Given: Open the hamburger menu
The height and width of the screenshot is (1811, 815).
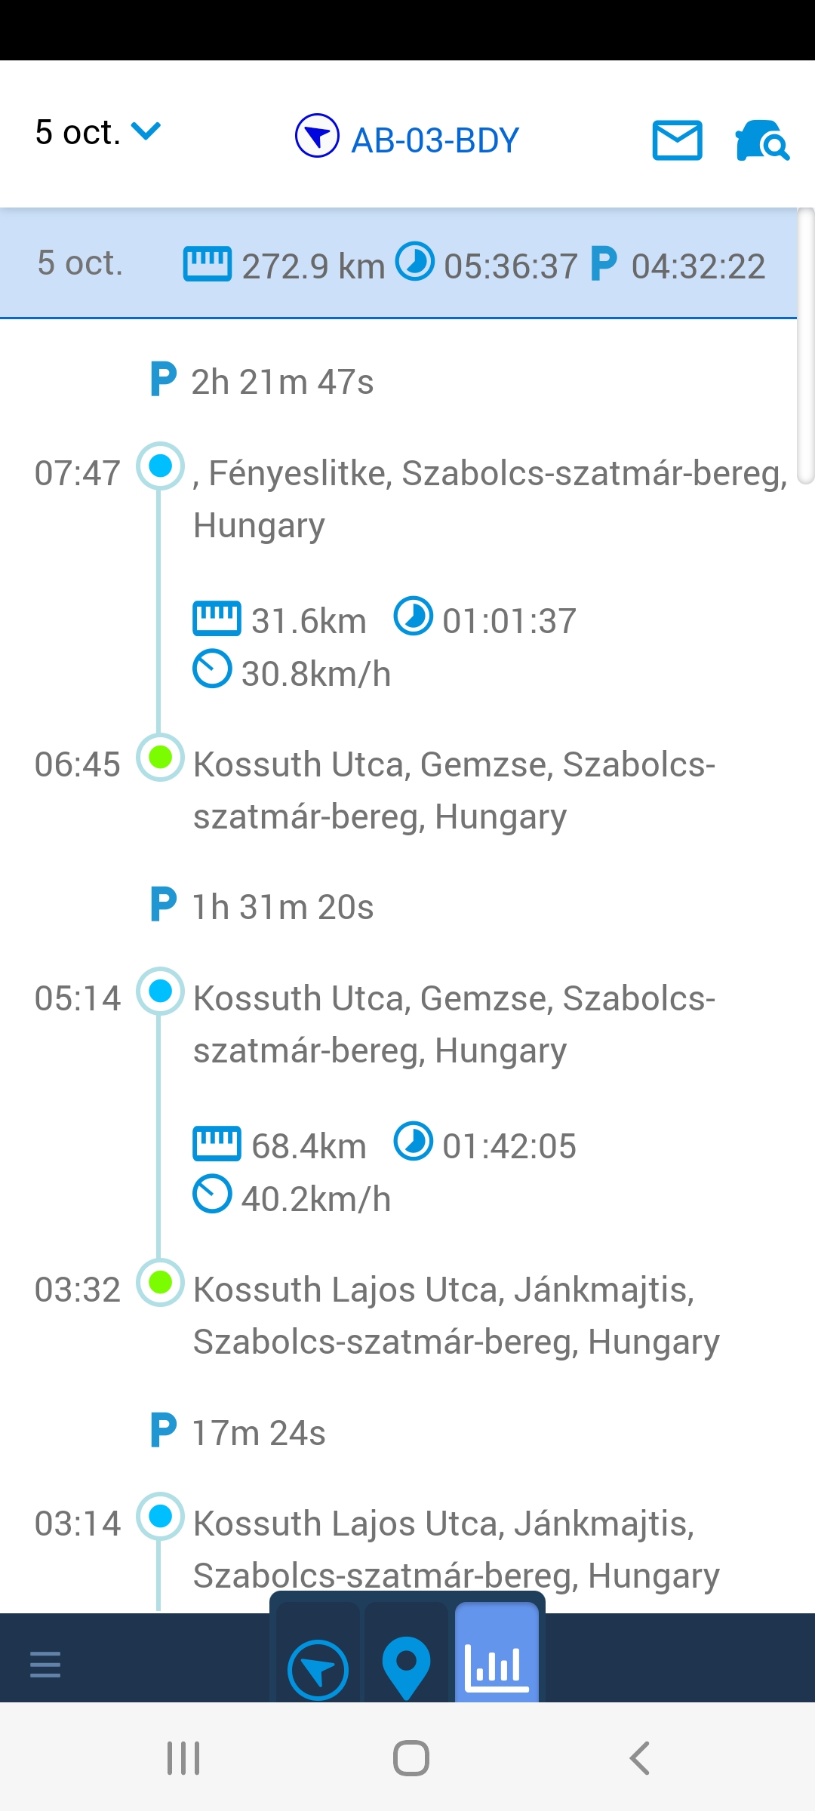Looking at the screenshot, I should 45,1664.
